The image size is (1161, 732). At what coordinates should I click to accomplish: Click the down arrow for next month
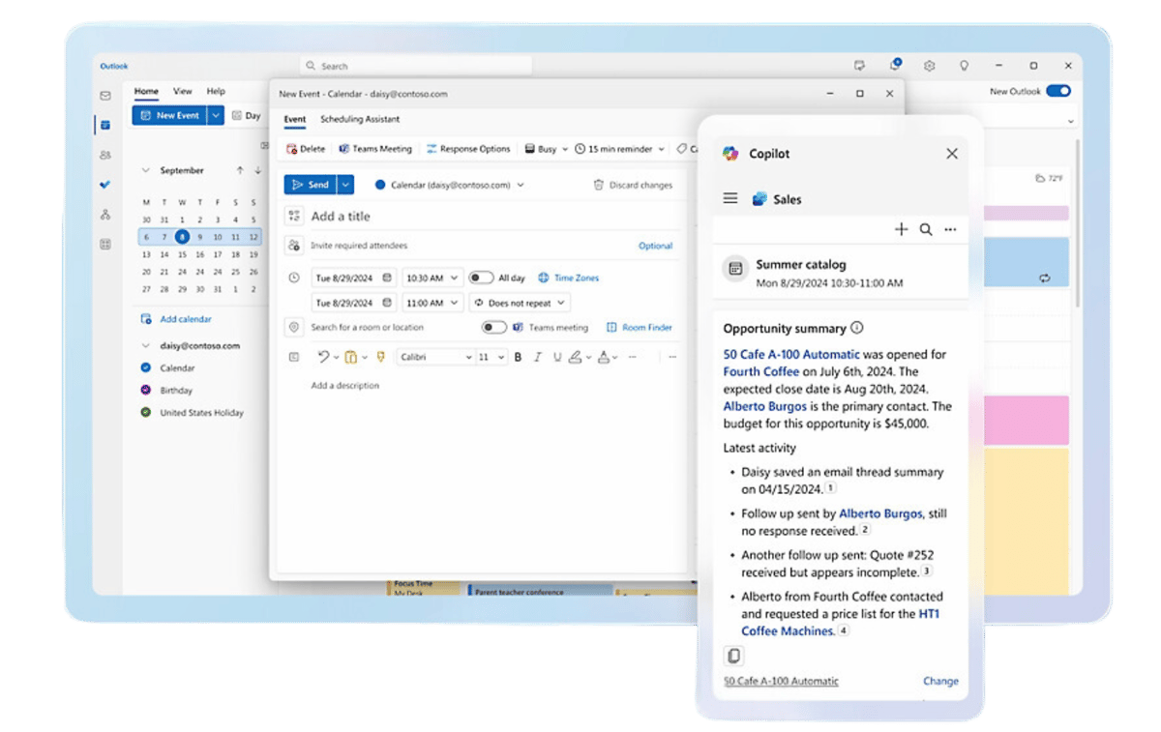tap(258, 170)
